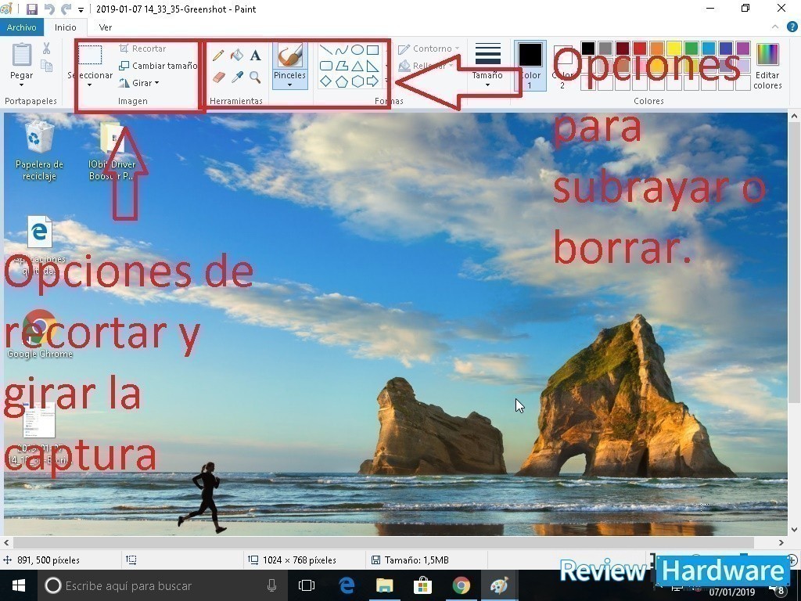Click the status bar text "891, 500 píxeles"
801x601 pixels.
point(48,560)
